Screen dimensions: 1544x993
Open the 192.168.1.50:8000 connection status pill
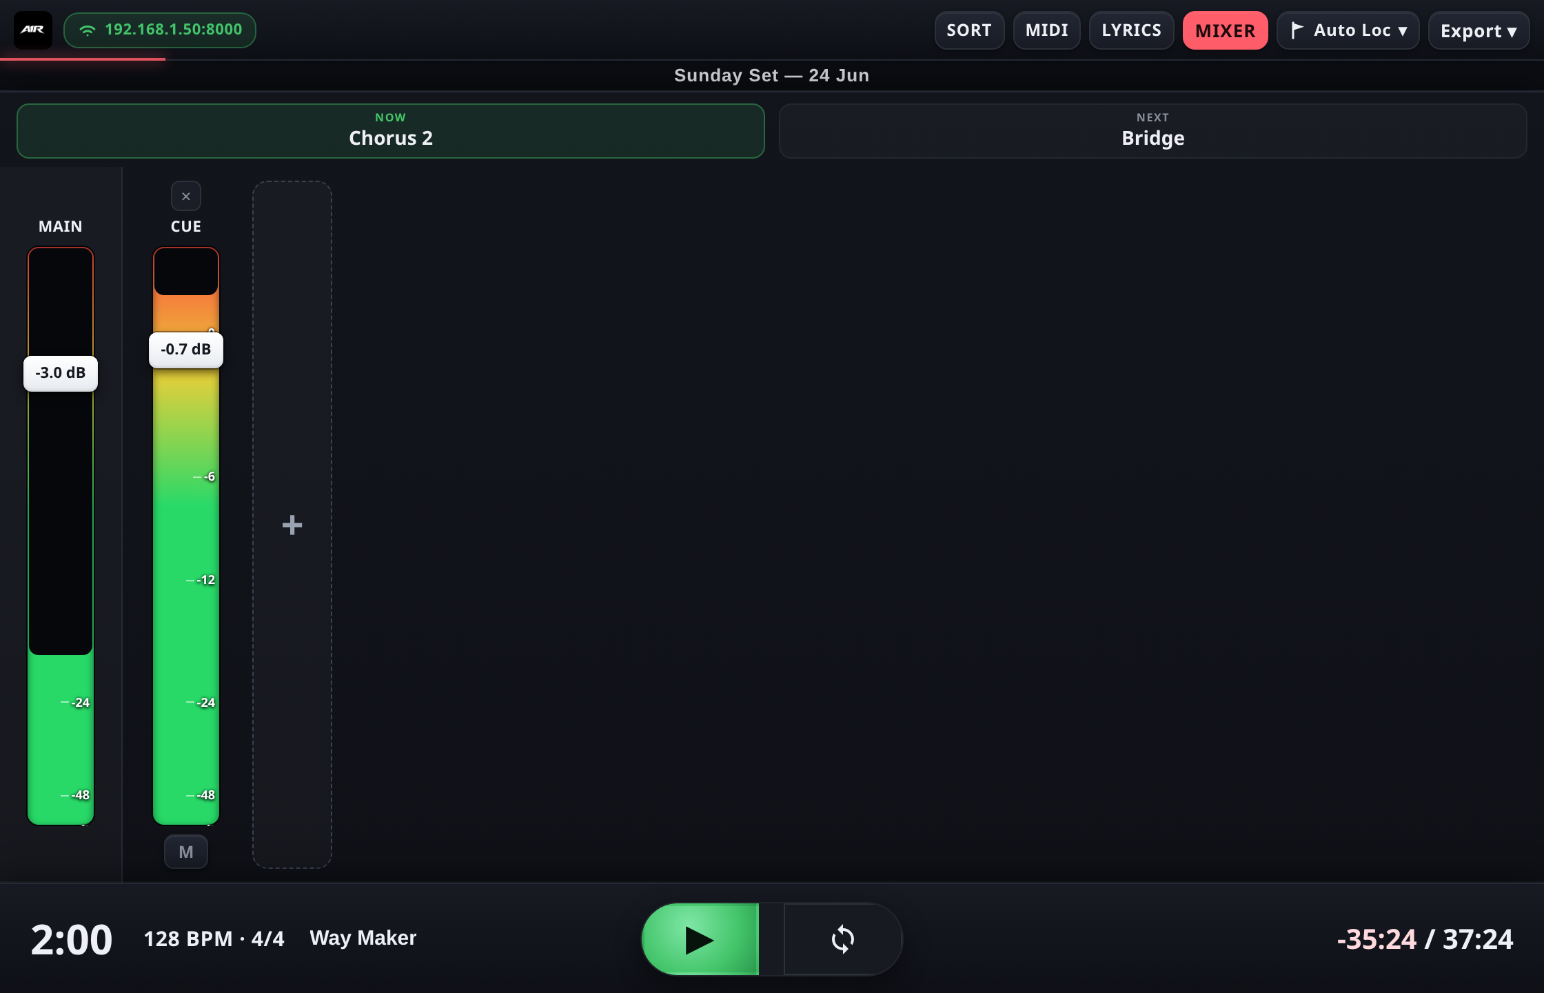click(x=160, y=30)
